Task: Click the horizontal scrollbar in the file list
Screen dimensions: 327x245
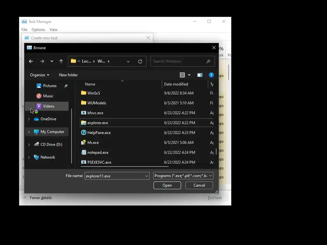Action: click(x=125, y=167)
